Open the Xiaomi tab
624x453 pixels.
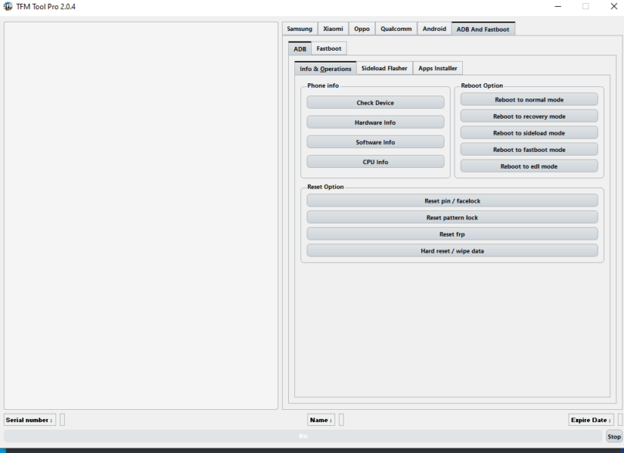(x=333, y=29)
